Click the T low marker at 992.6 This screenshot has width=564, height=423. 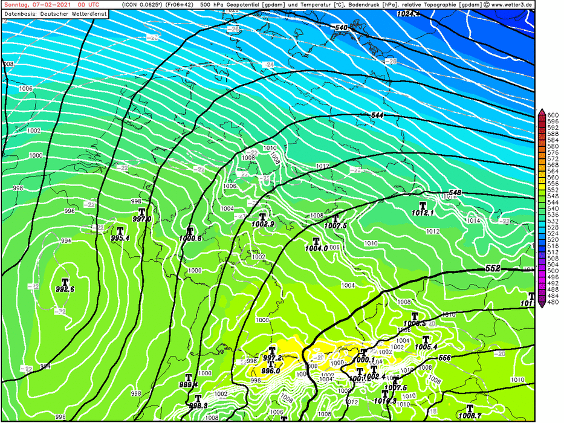click(x=65, y=280)
